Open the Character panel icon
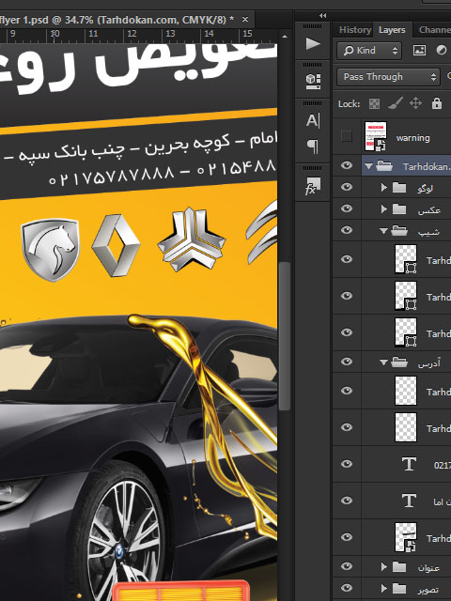451x601 pixels. click(x=313, y=121)
